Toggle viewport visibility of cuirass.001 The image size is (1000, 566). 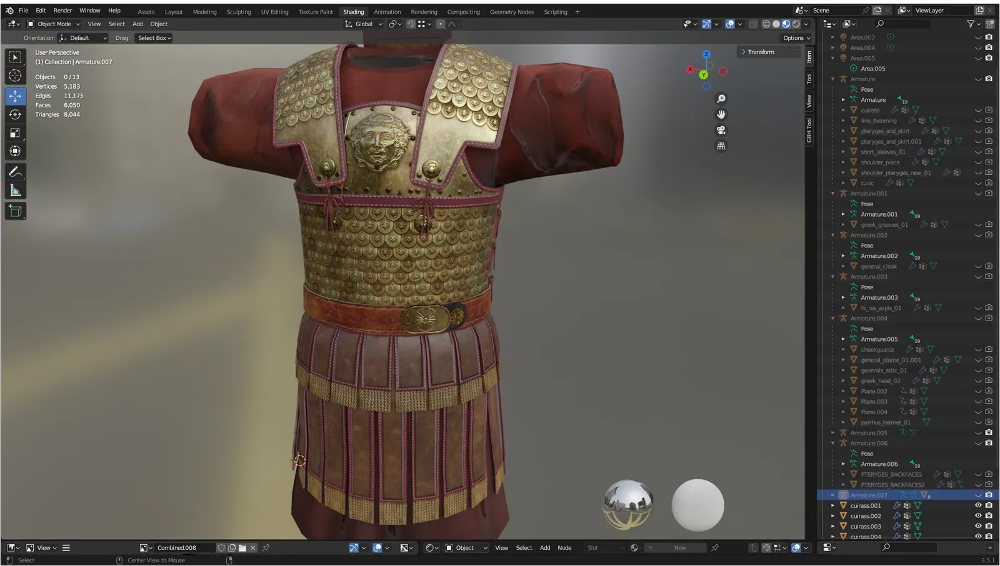click(x=978, y=505)
